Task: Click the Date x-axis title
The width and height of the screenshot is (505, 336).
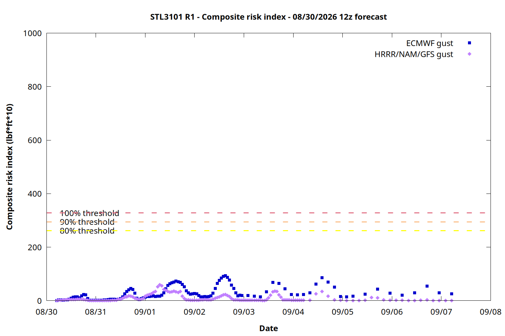Action: point(269,328)
